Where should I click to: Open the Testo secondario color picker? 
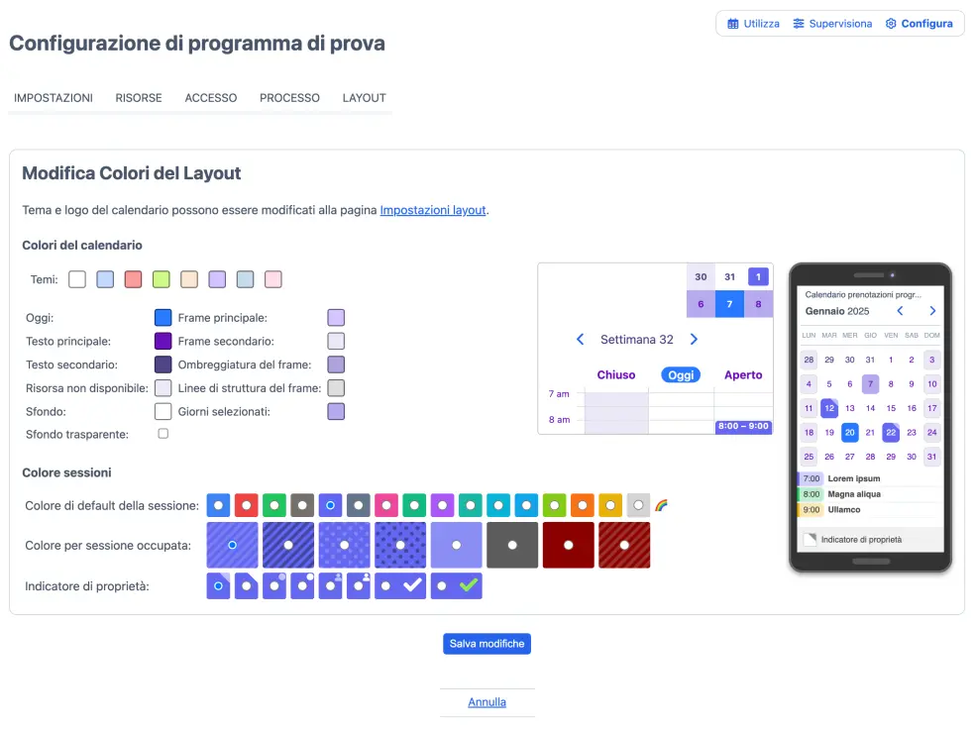(162, 364)
